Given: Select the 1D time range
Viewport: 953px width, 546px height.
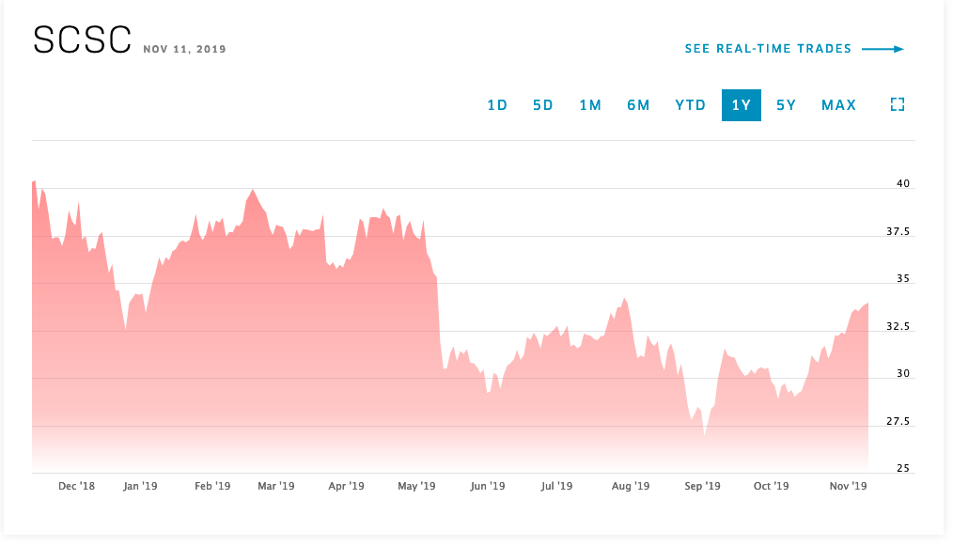Looking at the screenshot, I should point(497,104).
